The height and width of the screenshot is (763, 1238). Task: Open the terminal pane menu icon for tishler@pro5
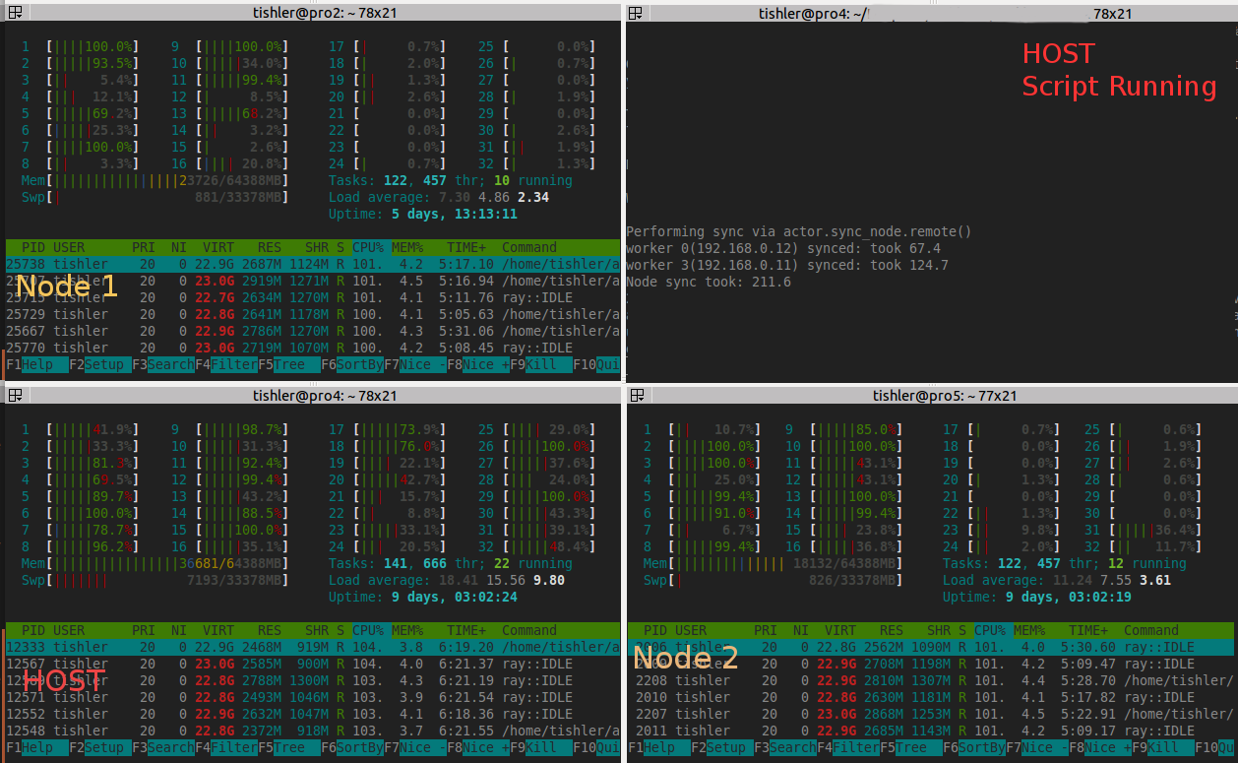636,395
